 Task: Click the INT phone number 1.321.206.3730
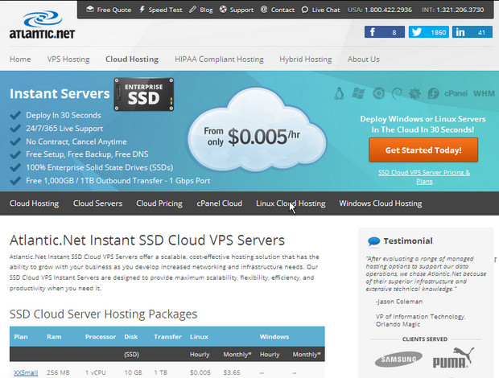[x=460, y=10]
